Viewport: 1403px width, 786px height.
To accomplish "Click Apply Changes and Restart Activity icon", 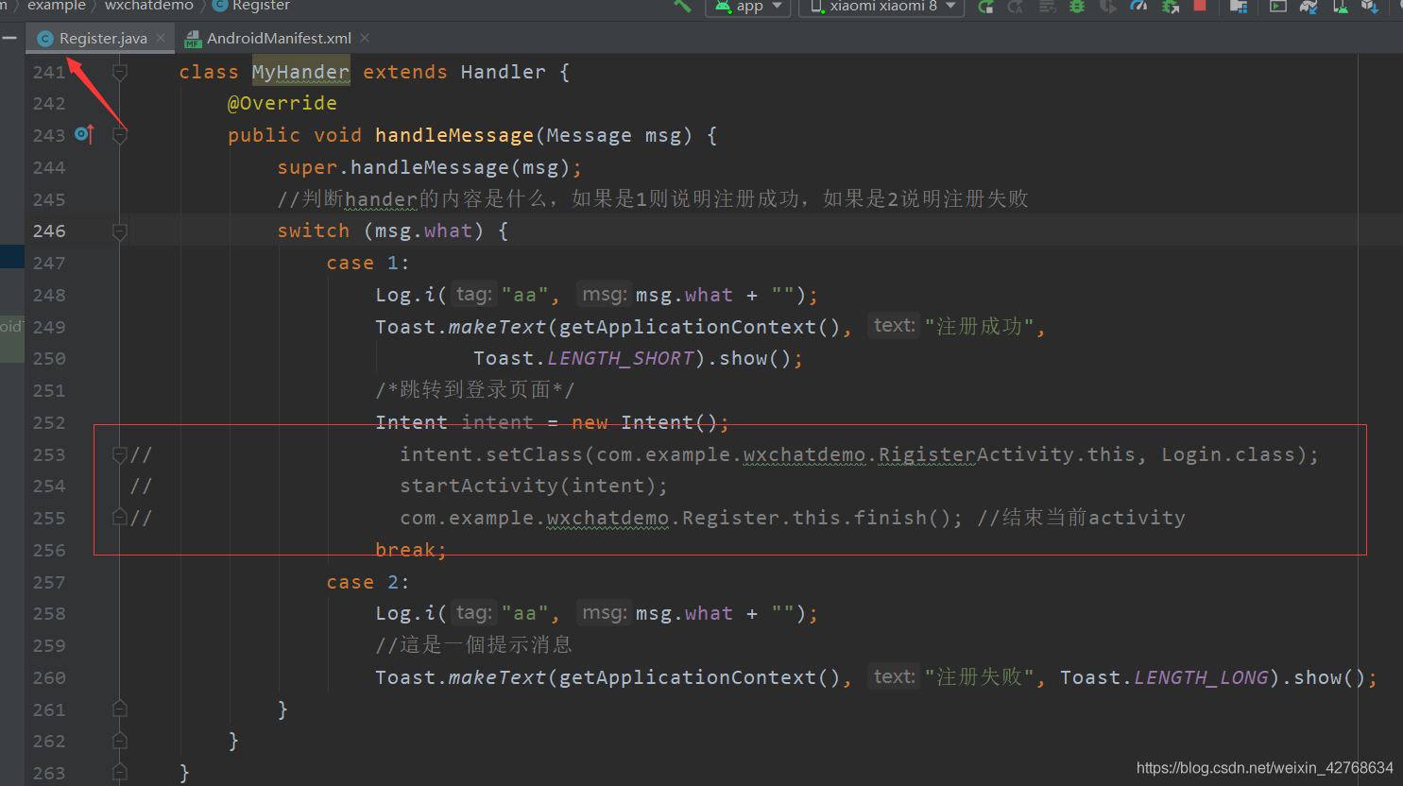I will click(1016, 7).
